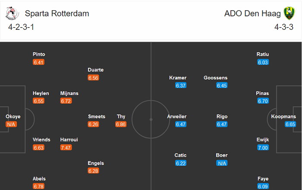This screenshot has height=190, width=302.
Task: Click Ewijk's 7.00 rating badge
Action: coord(263,148)
